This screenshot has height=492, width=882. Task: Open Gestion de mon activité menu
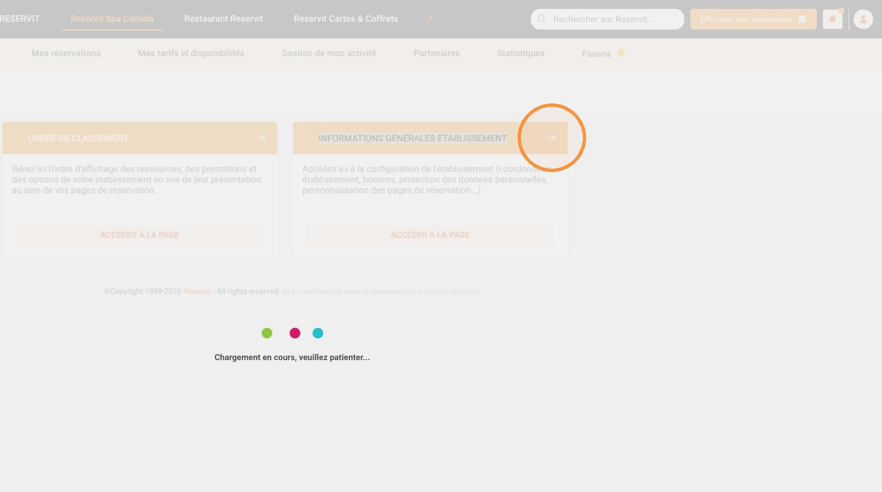(x=329, y=53)
